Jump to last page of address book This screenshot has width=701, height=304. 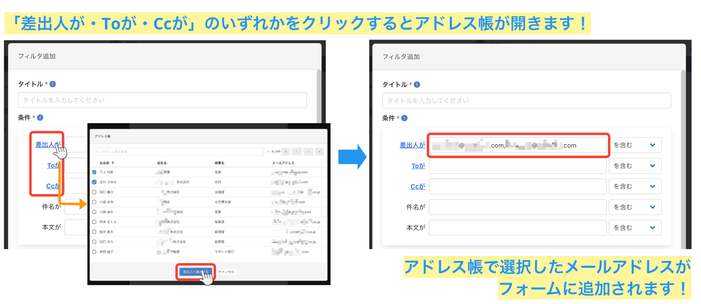319,152
